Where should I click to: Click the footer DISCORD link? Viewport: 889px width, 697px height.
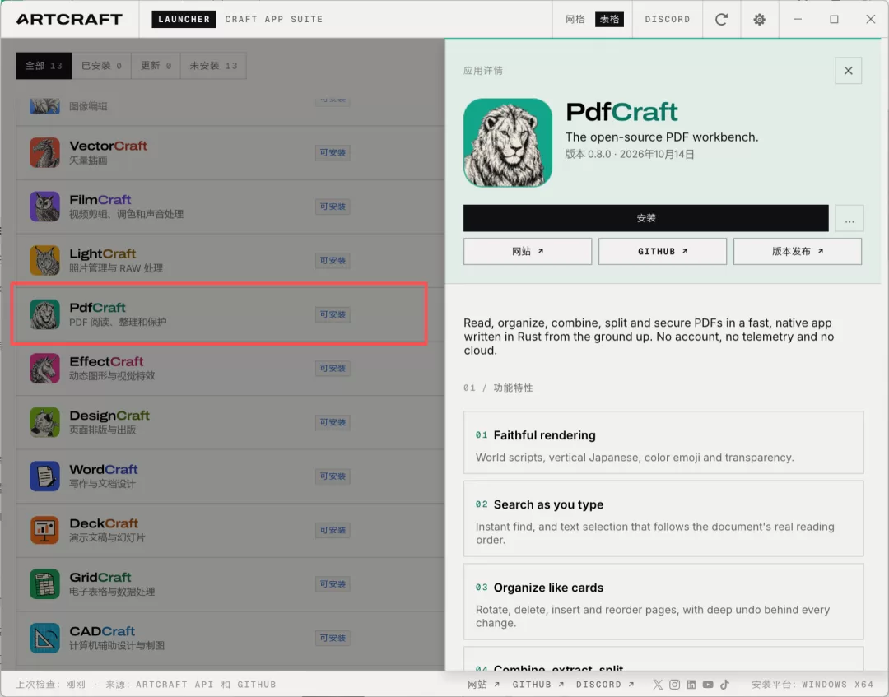click(x=605, y=685)
